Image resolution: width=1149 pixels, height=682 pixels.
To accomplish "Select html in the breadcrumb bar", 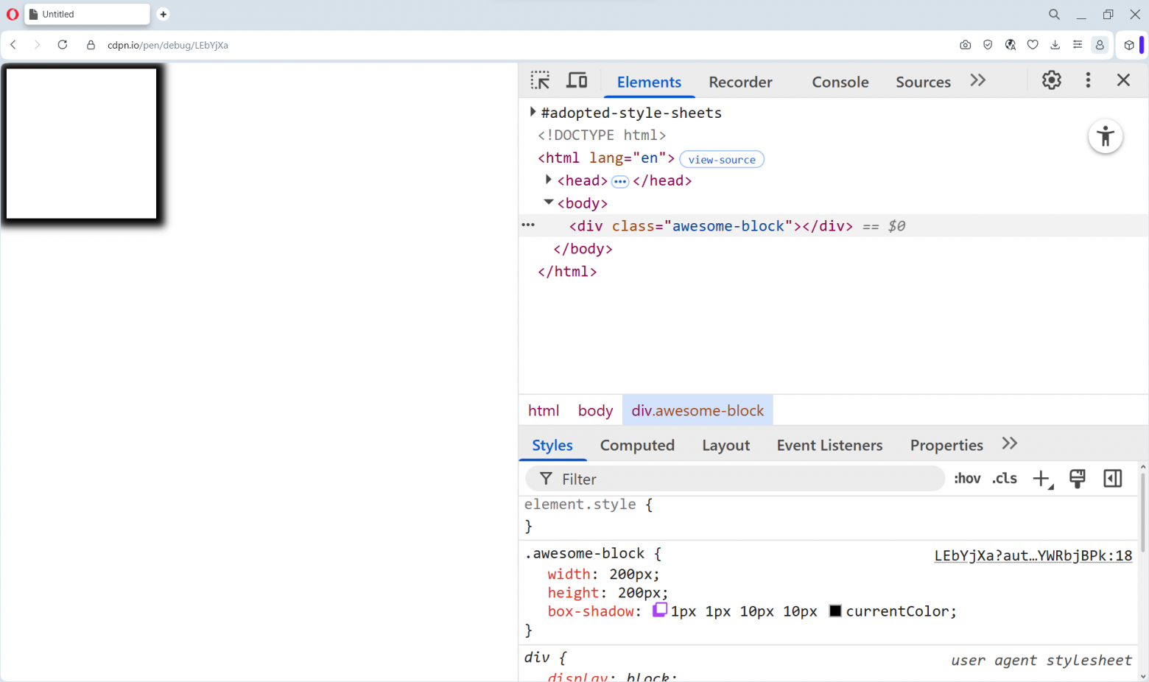I will (544, 410).
